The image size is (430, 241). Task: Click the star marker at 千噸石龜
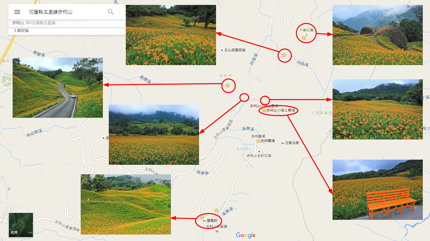click(x=304, y=38)
